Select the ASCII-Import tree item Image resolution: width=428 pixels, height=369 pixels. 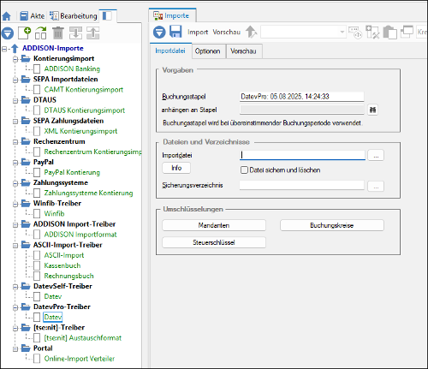click(x=64, y=255)
